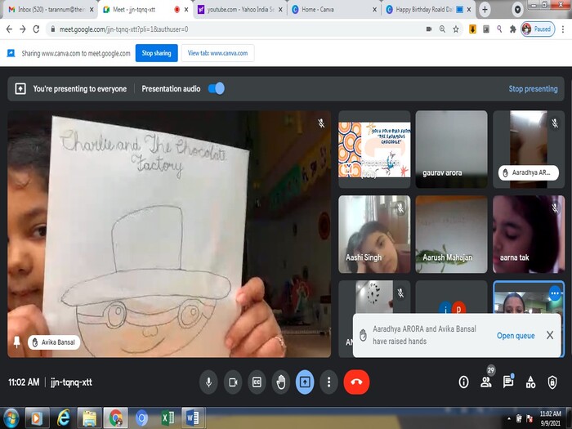Screen dimensions: 572x429
Task: Reload the current page
Action: pos(36,29)
